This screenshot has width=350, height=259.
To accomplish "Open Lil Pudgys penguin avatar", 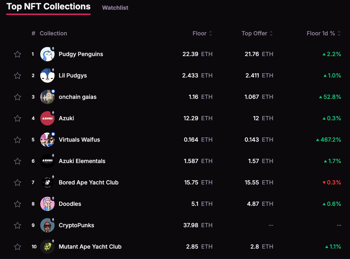I will coord(47,76).
